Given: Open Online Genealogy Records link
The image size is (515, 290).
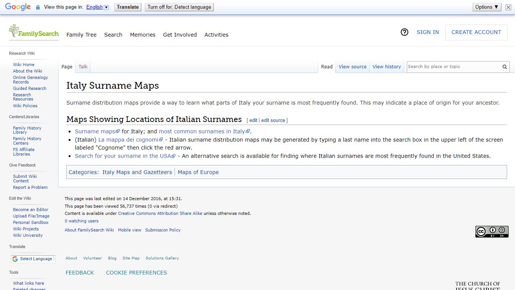Looking at the screenshot, I should [31, 80].
